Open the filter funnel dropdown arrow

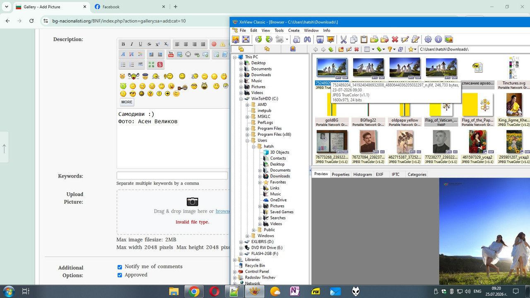395,49
